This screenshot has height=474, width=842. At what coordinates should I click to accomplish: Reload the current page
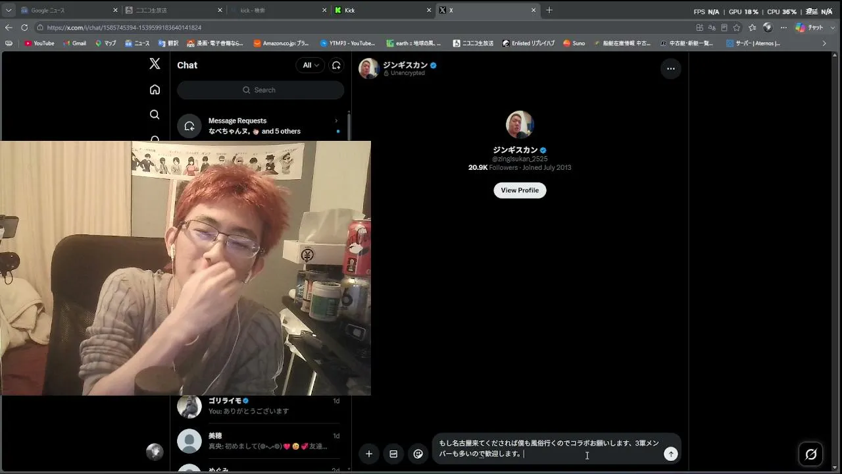[x=24, y=28]
